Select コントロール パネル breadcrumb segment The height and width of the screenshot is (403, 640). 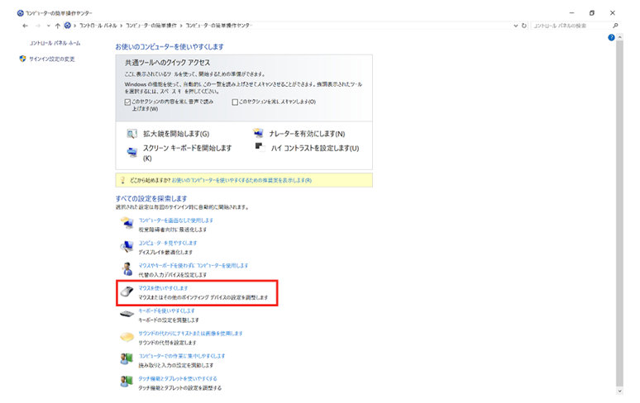(98, 26)
